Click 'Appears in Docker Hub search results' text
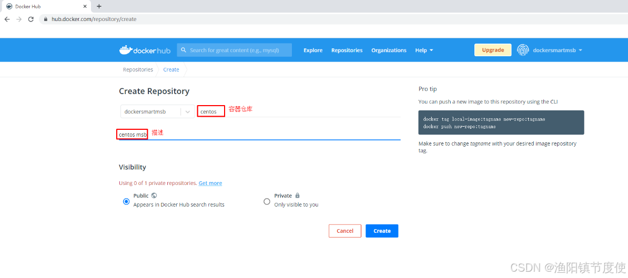Image resolution: width=628 pixels, height=278 pixels. pyautogui.click(x=179, y=204)
